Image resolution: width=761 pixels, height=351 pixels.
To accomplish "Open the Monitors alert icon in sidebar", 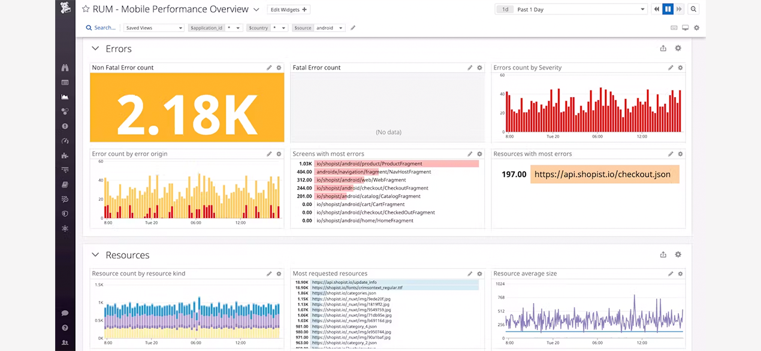I will (65, 126).
